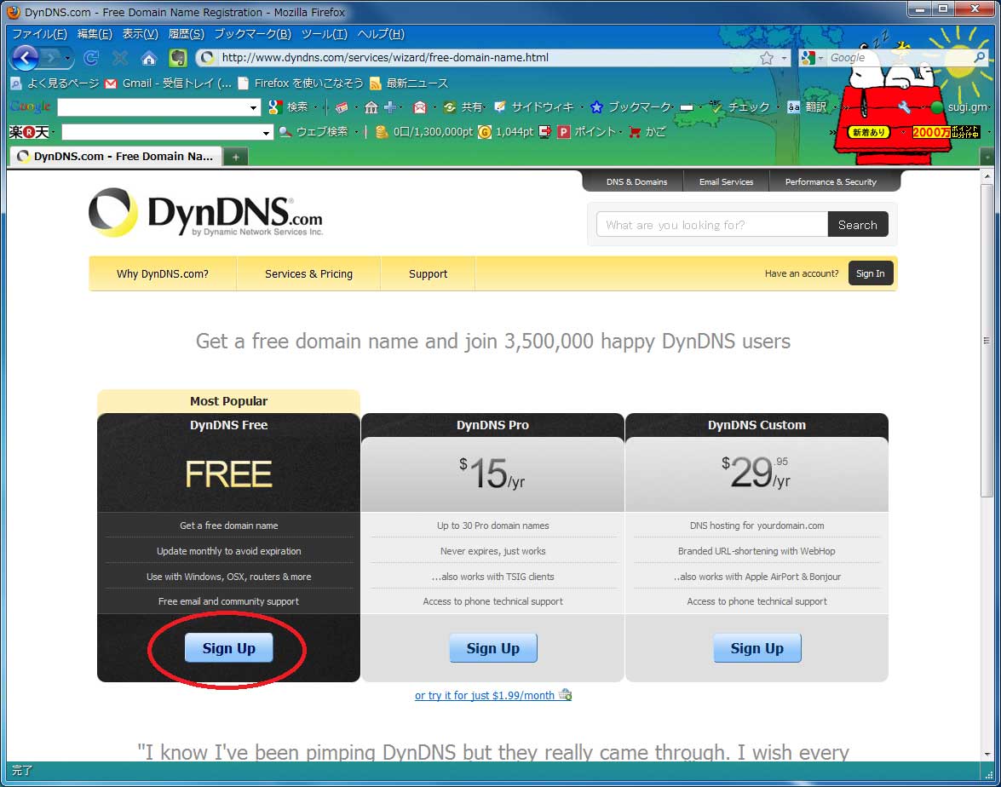Click the Gmail envelope bookmark icon
The width and height of the screenshot is (1001, 787).
coord(111,83)
